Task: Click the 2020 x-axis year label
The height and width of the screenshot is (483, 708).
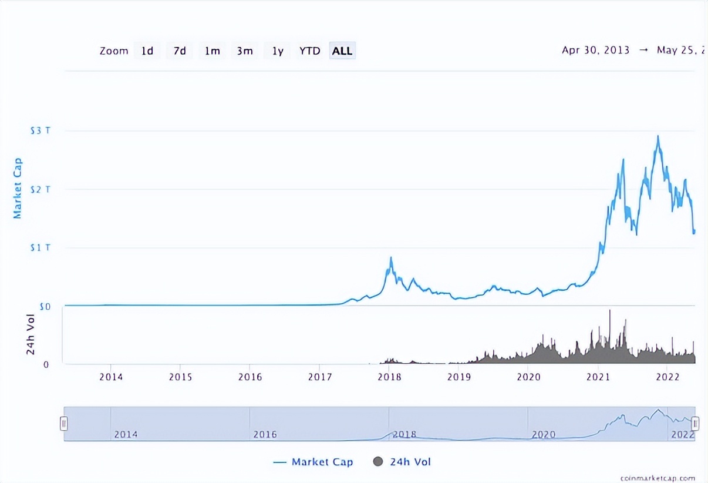Action: coord(528,376)
